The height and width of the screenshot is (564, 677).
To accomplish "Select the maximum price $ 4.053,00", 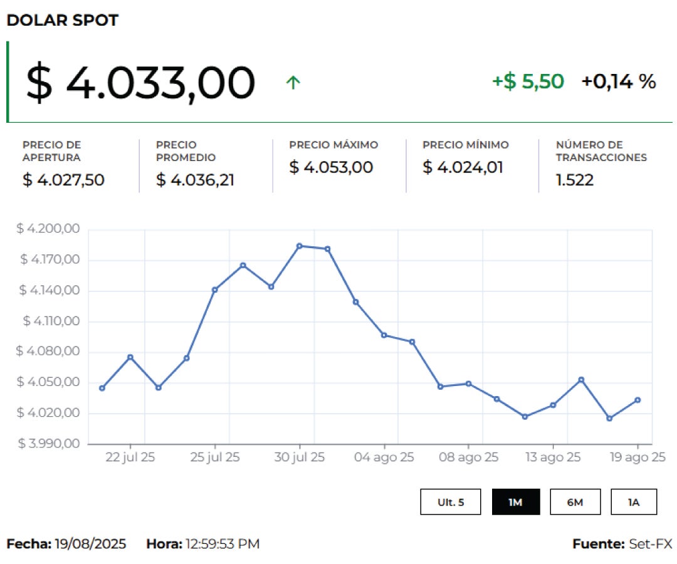I will pyautogui.click(x=331, y=167).
